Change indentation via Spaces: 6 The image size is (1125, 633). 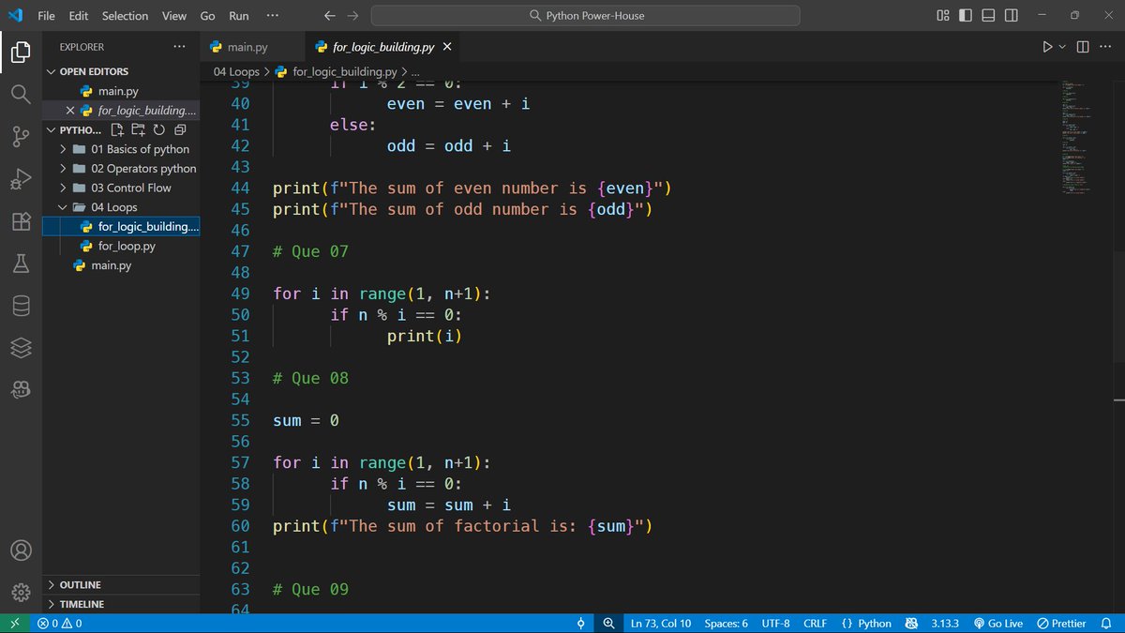[x=727, y=624]
